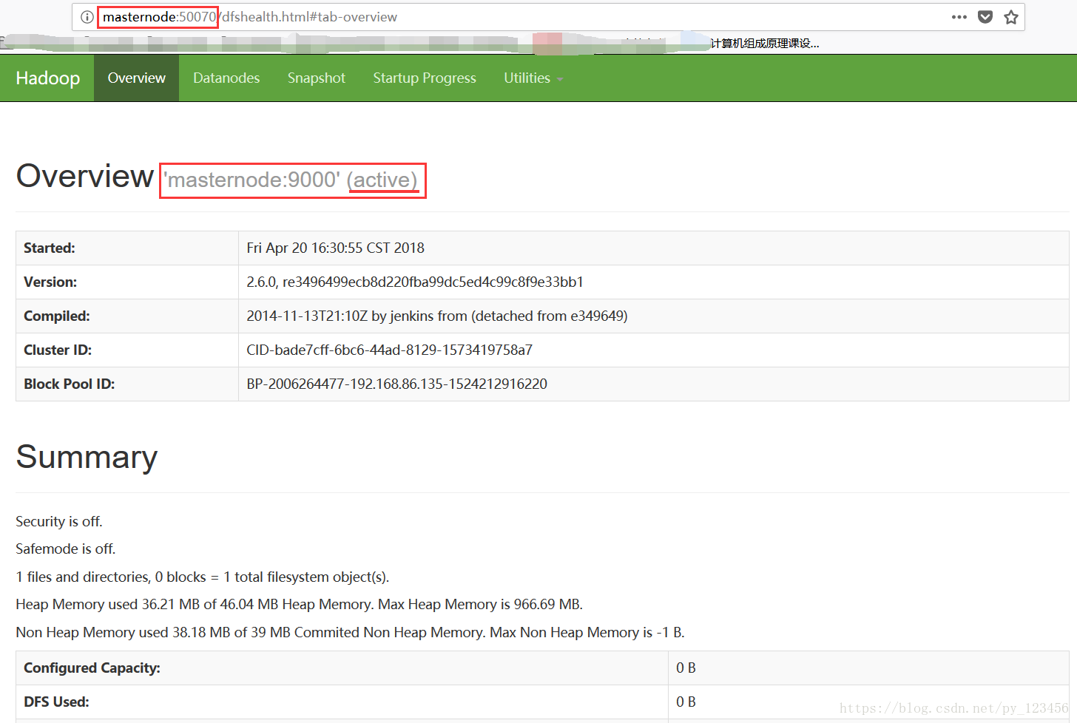The width and height of the screenshot is (1077, 723).
Task: Select the Version value 2.6.0 text
Action: tap(415, 282)
